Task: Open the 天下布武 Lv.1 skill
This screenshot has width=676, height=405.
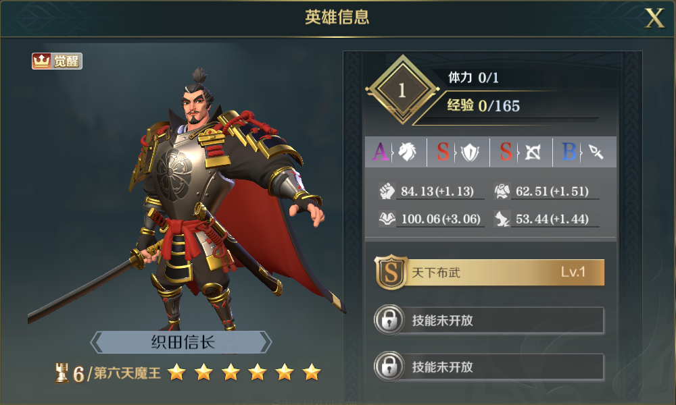Action: point(489,272)
